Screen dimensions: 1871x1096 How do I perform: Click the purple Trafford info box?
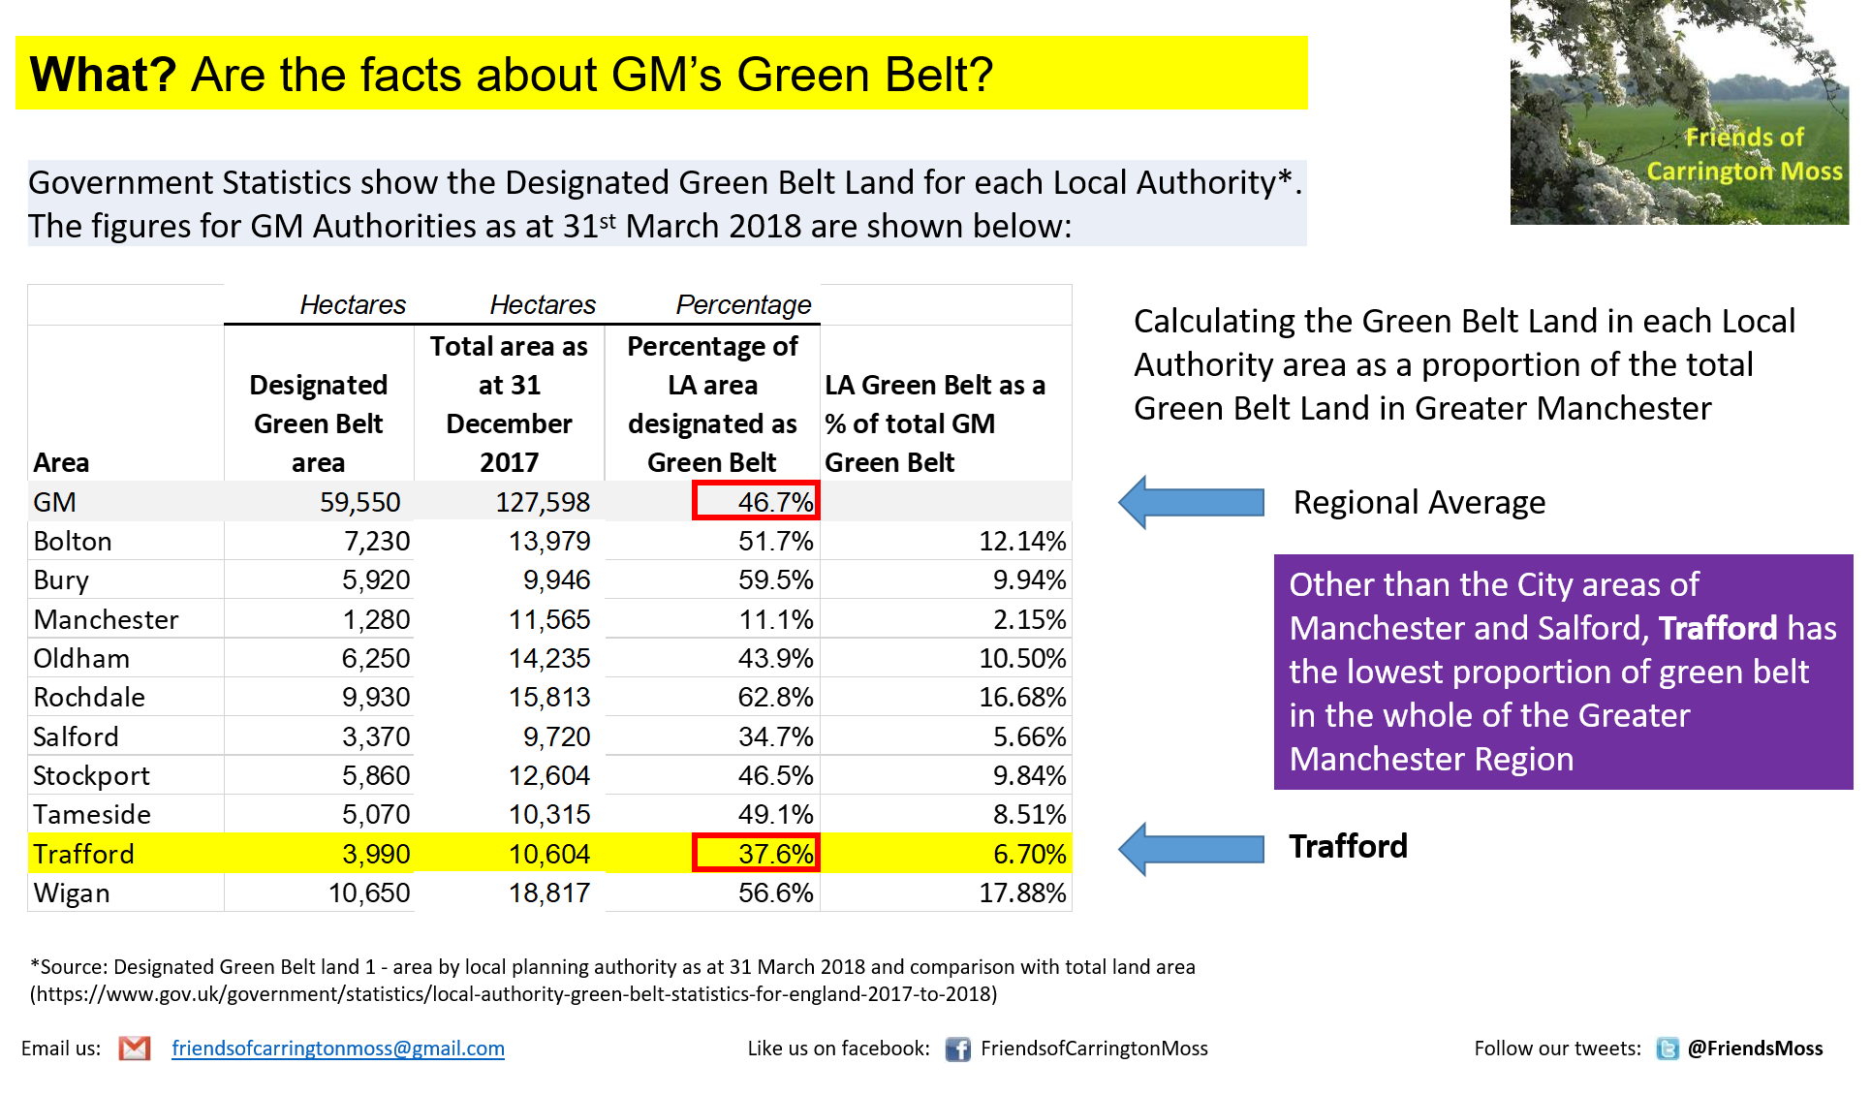click(x=1562, y=672)
